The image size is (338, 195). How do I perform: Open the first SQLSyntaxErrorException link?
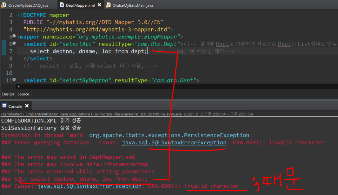point(174,143)
